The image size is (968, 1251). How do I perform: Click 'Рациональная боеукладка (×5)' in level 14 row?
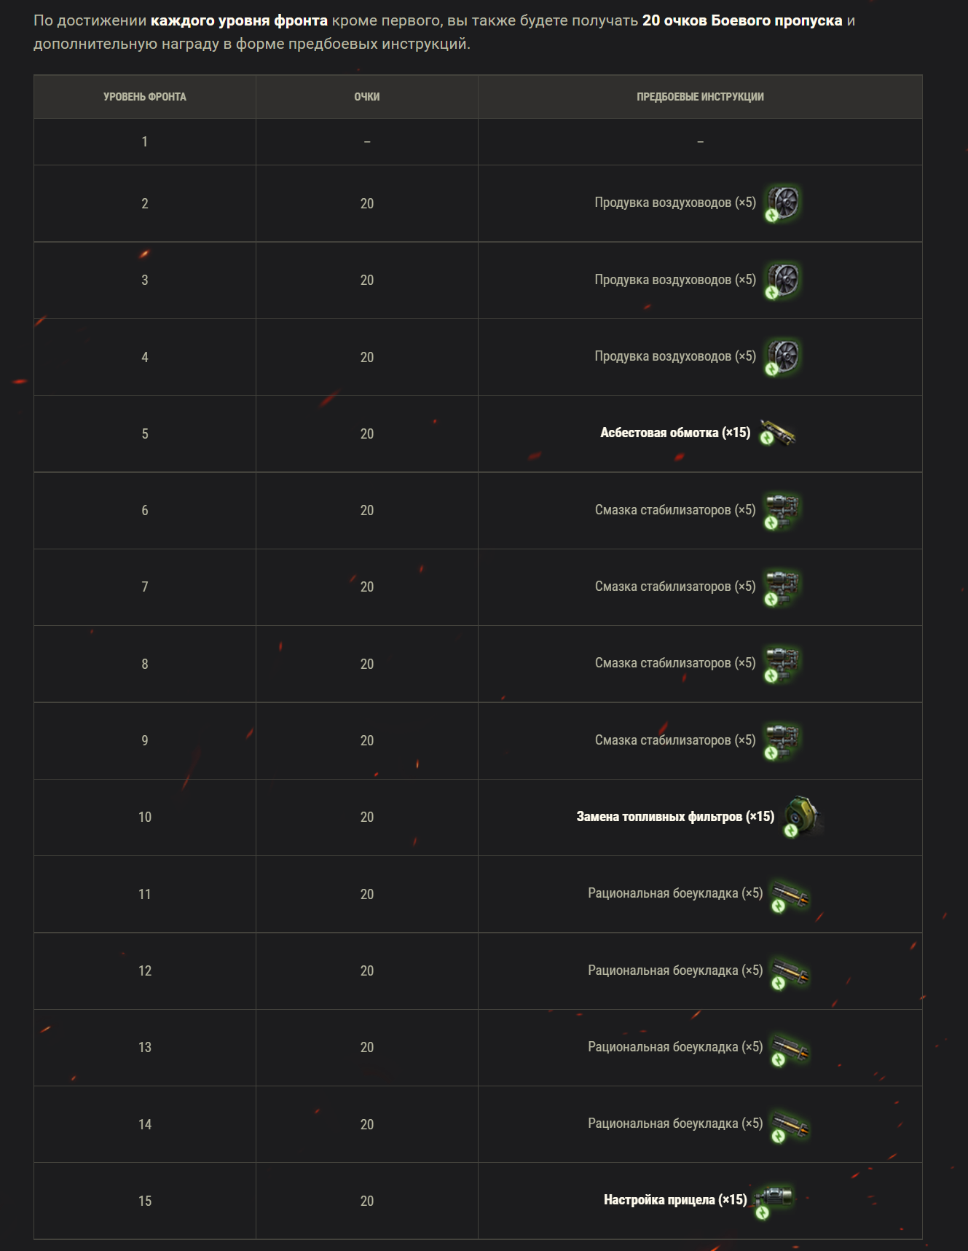675,1123
